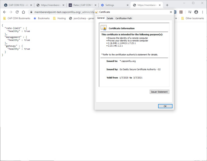This screenshot has height=161, width=207.
Task: Click the certificate ribbon icon beside Certificate Information
Action: pos(104,28)
